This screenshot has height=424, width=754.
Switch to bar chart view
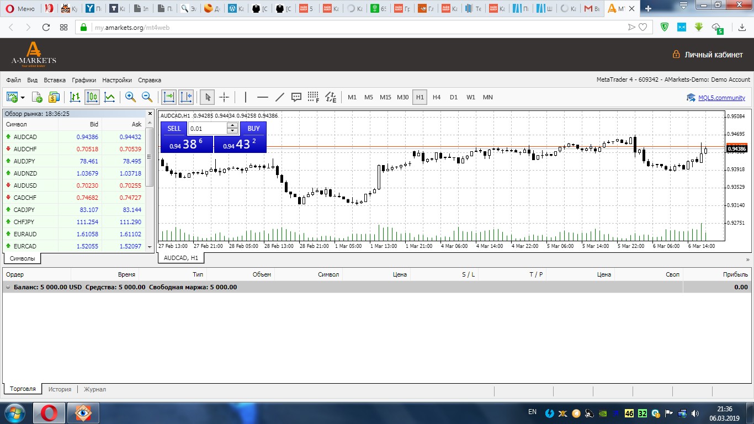(75, 97)
